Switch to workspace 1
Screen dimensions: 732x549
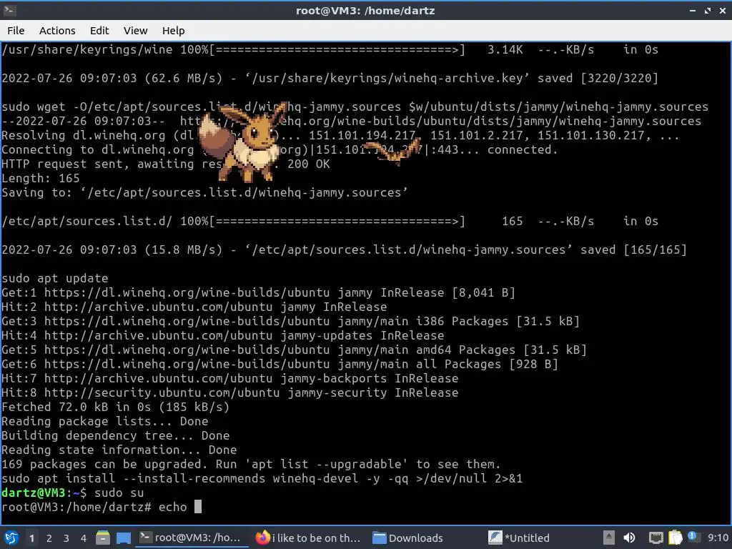point(31,538)
